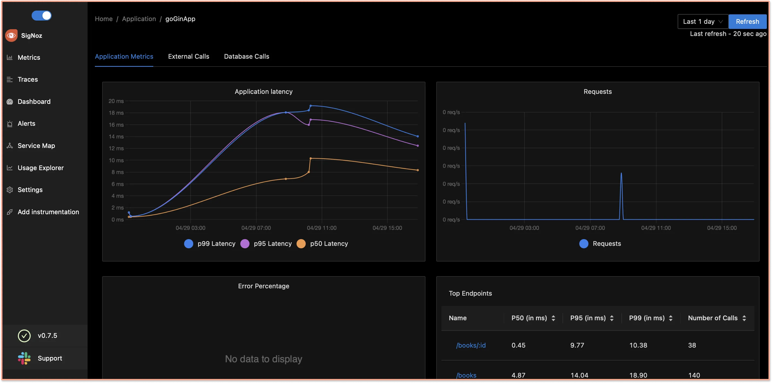
Task: Click p95 Latency legend label
Action: click(x=273, y=243)
